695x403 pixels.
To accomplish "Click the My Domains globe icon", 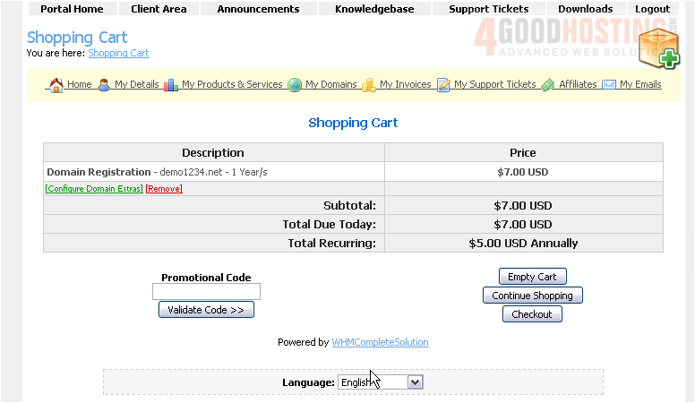I will [295, 85].
